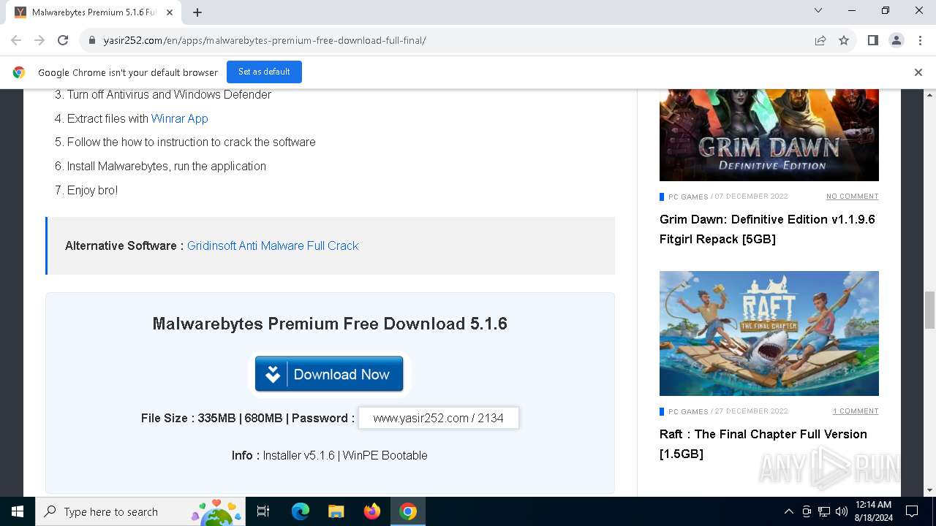Screen dimensions: 936x526
Task: Bookmark this tab with the star icon
Action: pos(844,40)
